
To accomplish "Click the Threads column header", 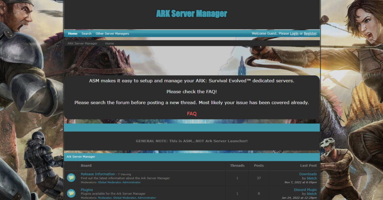I will point(237,165).
